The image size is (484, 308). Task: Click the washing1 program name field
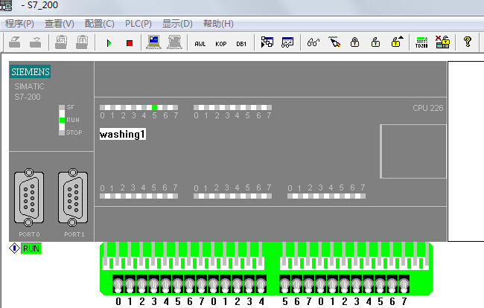coord(123,134)
